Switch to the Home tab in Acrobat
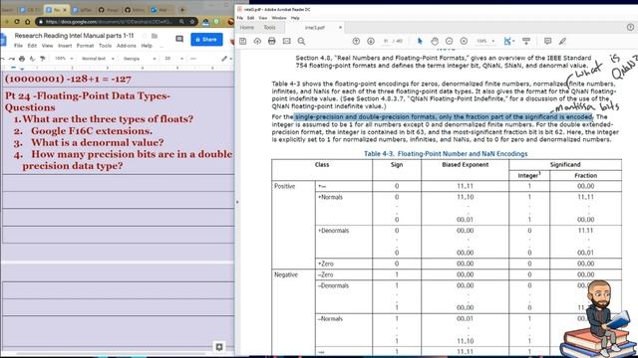This screenshot has height=358, width=638. [246, 28]
